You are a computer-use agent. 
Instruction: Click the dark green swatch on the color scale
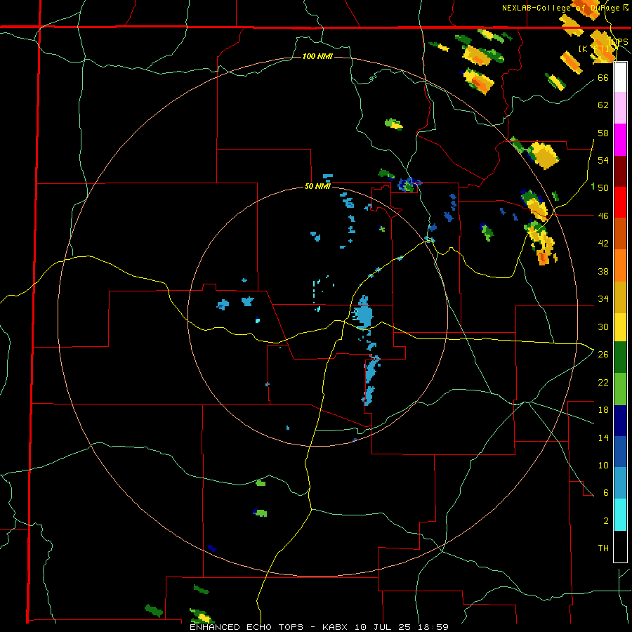coord(620,357)
